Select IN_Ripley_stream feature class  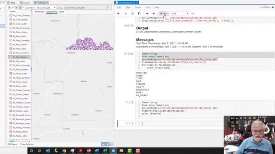click(20, 132)
